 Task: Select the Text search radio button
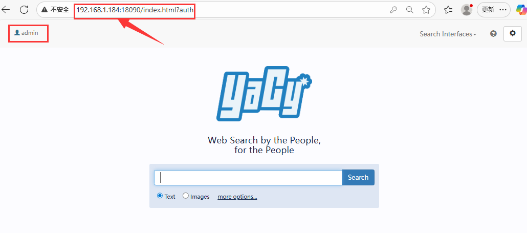(160, 196)
